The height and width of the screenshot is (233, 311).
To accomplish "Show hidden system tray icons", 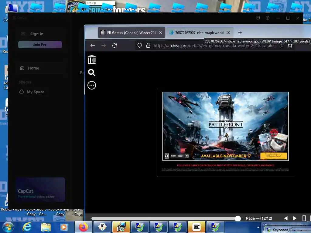I will (258, 228).
